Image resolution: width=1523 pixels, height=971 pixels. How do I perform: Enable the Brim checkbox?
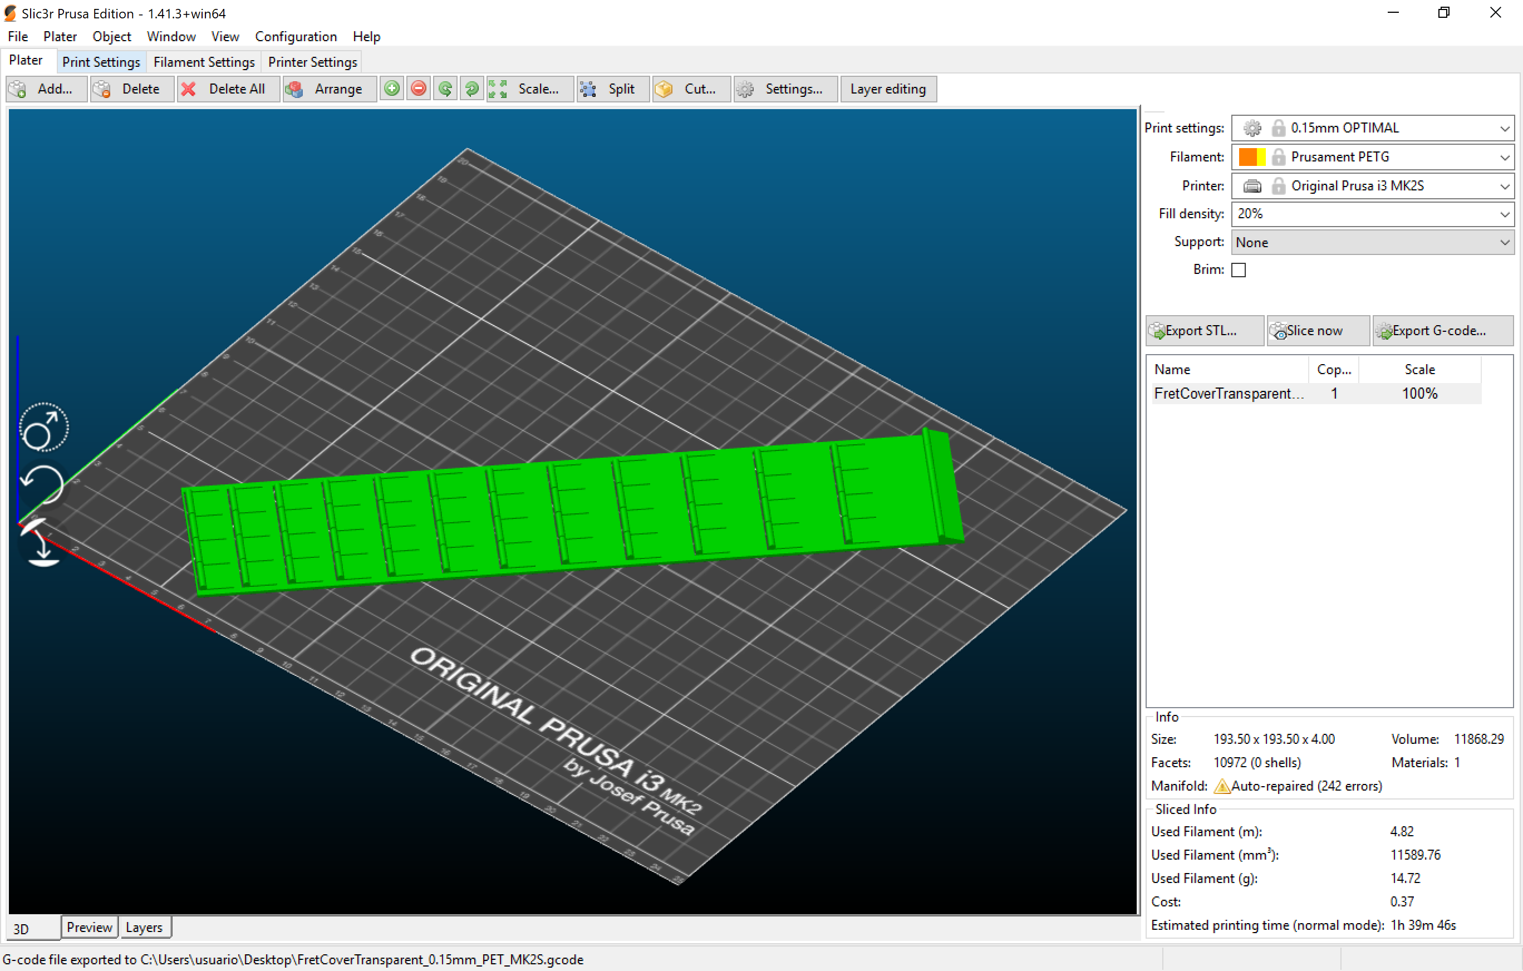click(x=1239, y=270)
